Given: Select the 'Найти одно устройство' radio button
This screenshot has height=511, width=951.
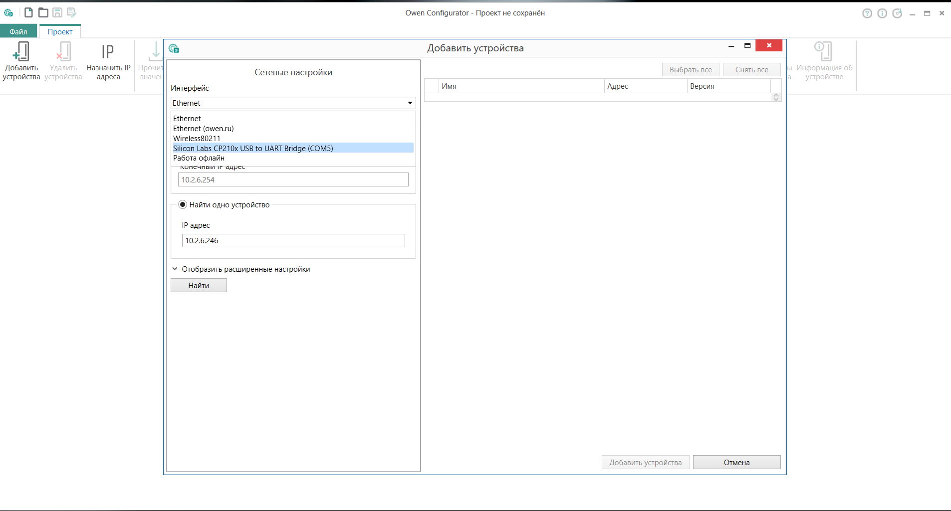Looking at the screenshot, I should (183, 204).
